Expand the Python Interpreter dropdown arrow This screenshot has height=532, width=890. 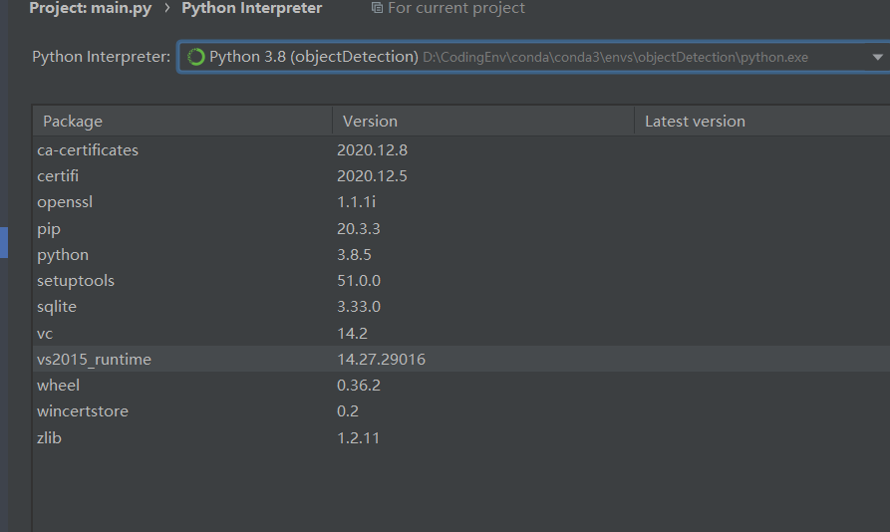[x=877, y=57]
